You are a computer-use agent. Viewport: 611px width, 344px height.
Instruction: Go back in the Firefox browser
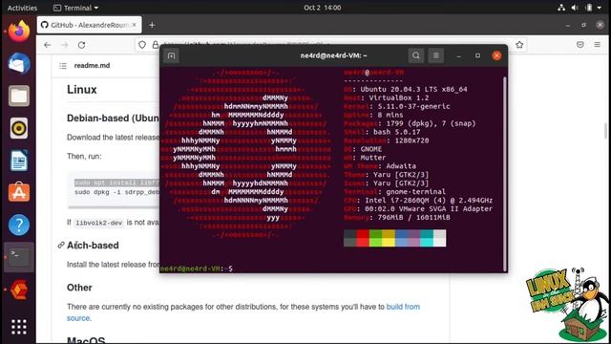(x=47, y=45)
